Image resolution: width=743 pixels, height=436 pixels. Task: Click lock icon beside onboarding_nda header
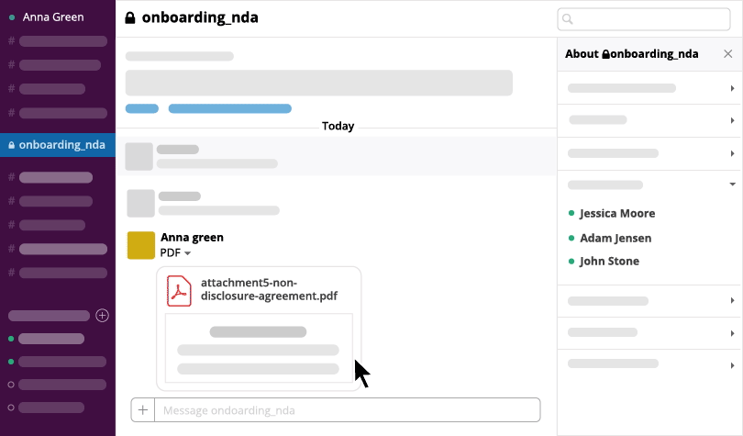coord(130,17)
